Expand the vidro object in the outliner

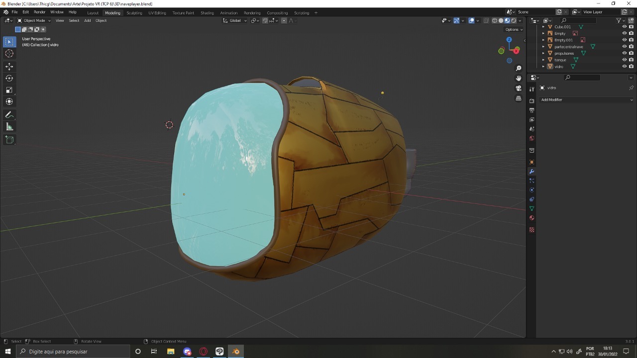click(x=543, y=66)
